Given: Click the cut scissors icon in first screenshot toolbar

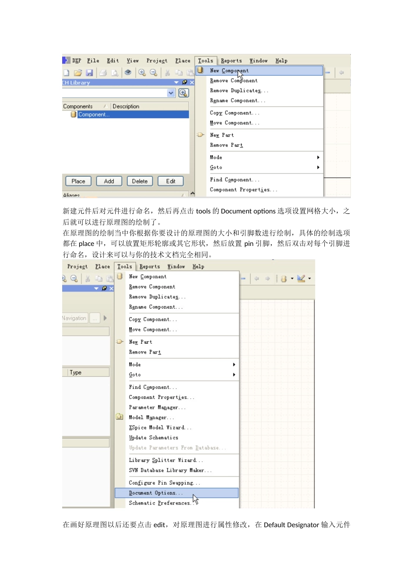Looking at the screenshot, I should tap(167, 73).
